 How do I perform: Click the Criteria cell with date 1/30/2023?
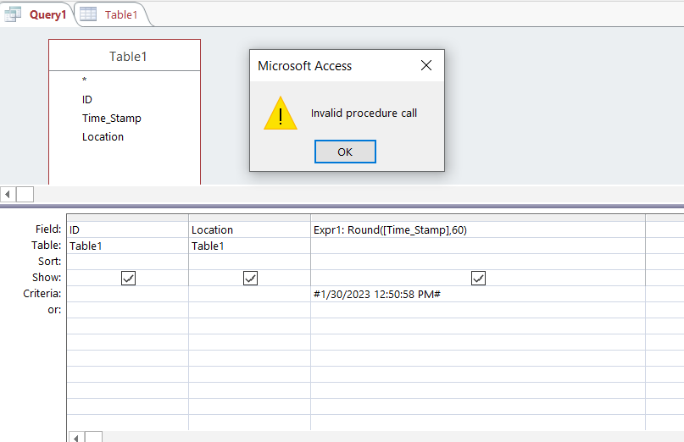click(x=478, y=294)
